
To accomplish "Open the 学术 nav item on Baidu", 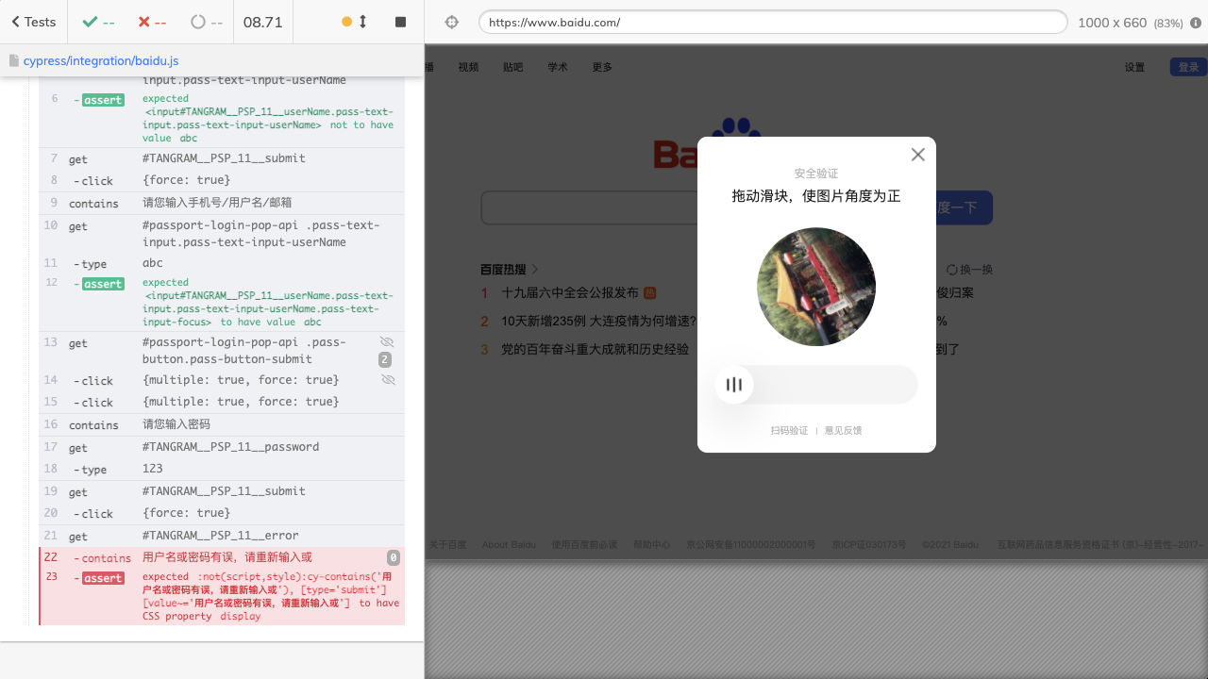I will click(x=558, y=67).
